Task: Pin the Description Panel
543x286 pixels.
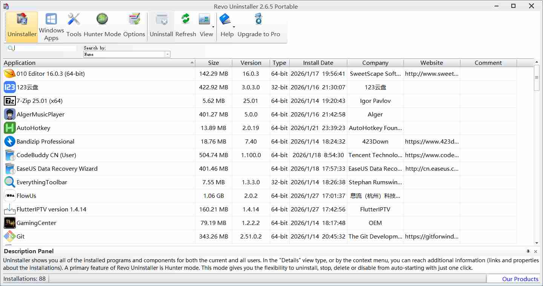Action: click(x=528, y=251)
